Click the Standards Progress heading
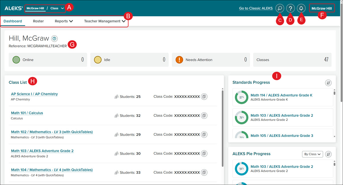 (x=251, y=82)
